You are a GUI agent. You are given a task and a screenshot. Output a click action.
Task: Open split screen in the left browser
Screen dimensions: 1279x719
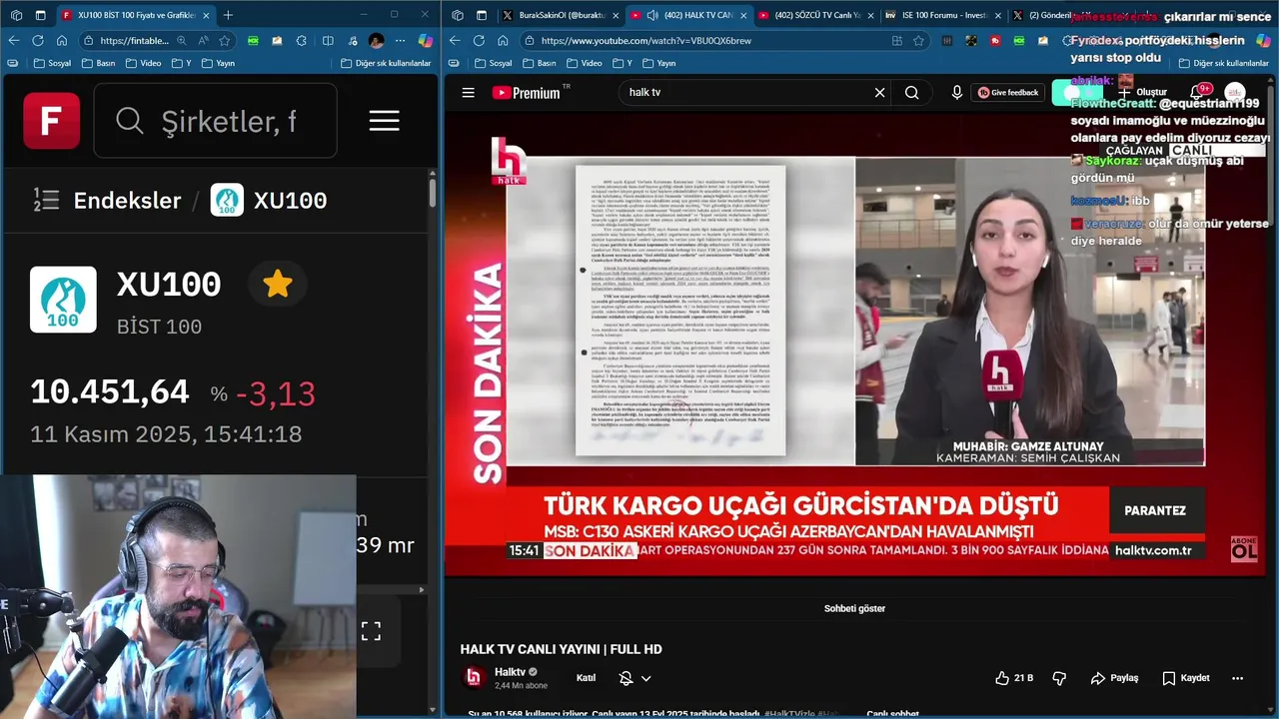[x=328, y=40]
